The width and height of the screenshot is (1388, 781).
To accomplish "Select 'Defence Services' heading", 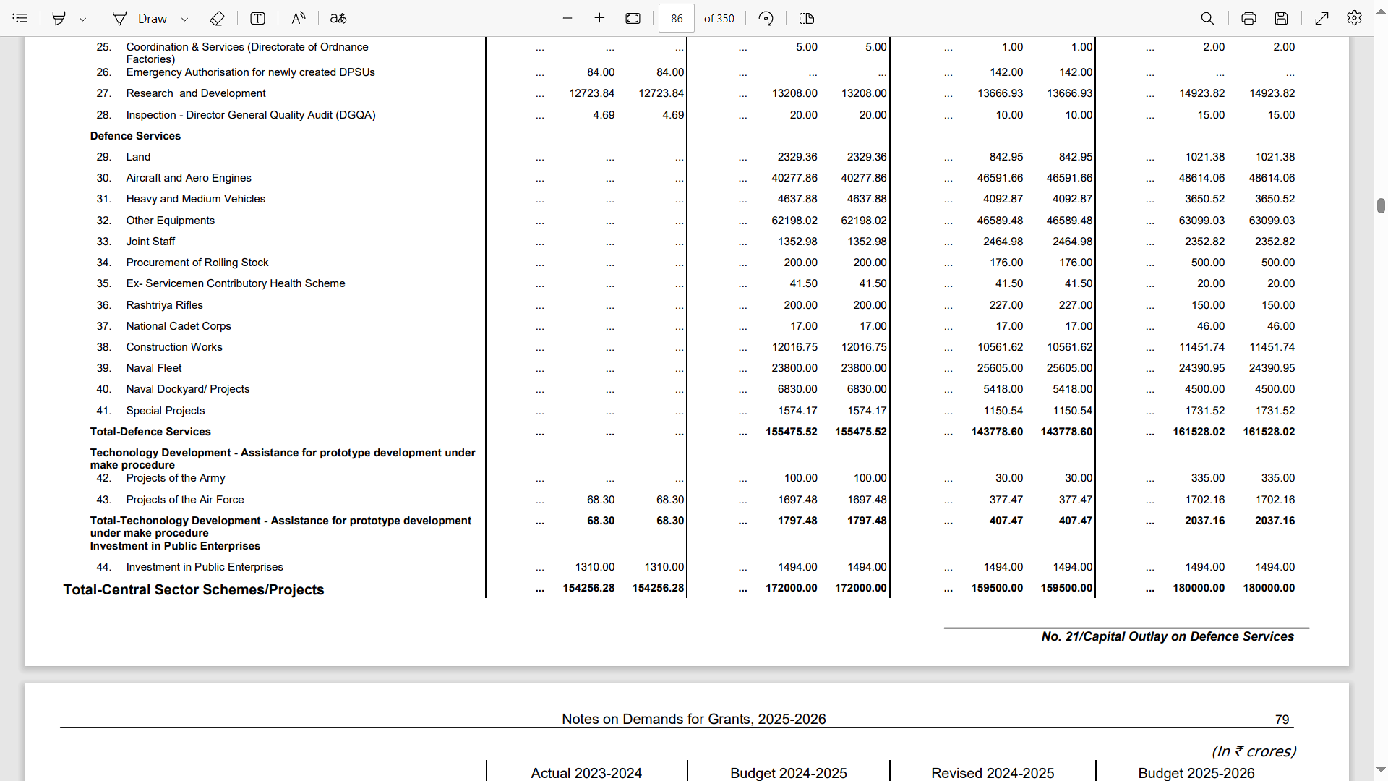I will click(135, 136).
